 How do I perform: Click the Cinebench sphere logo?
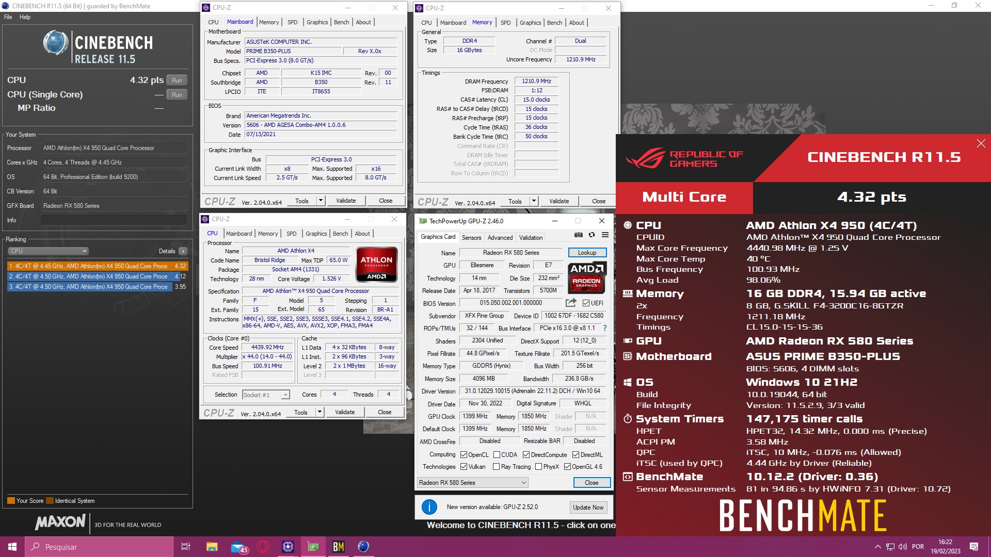[55, 42]
